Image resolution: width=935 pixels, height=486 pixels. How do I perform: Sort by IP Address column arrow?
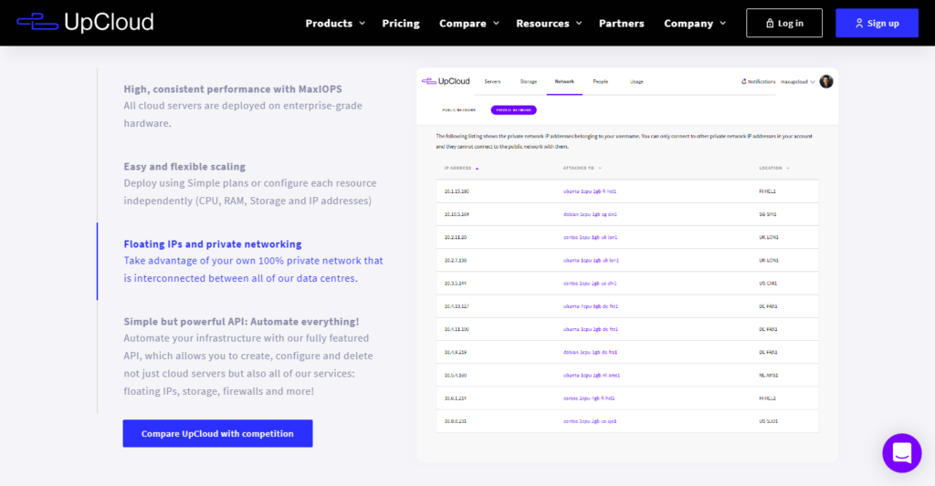click(477, 168)
